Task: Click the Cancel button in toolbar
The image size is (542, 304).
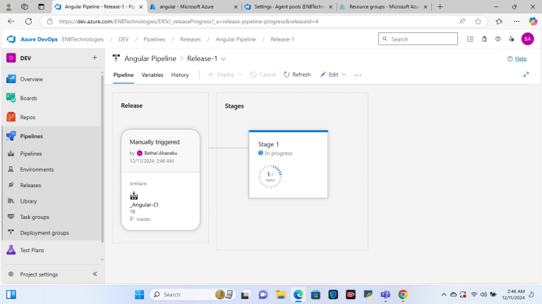Action: click(x=263, y=75)
